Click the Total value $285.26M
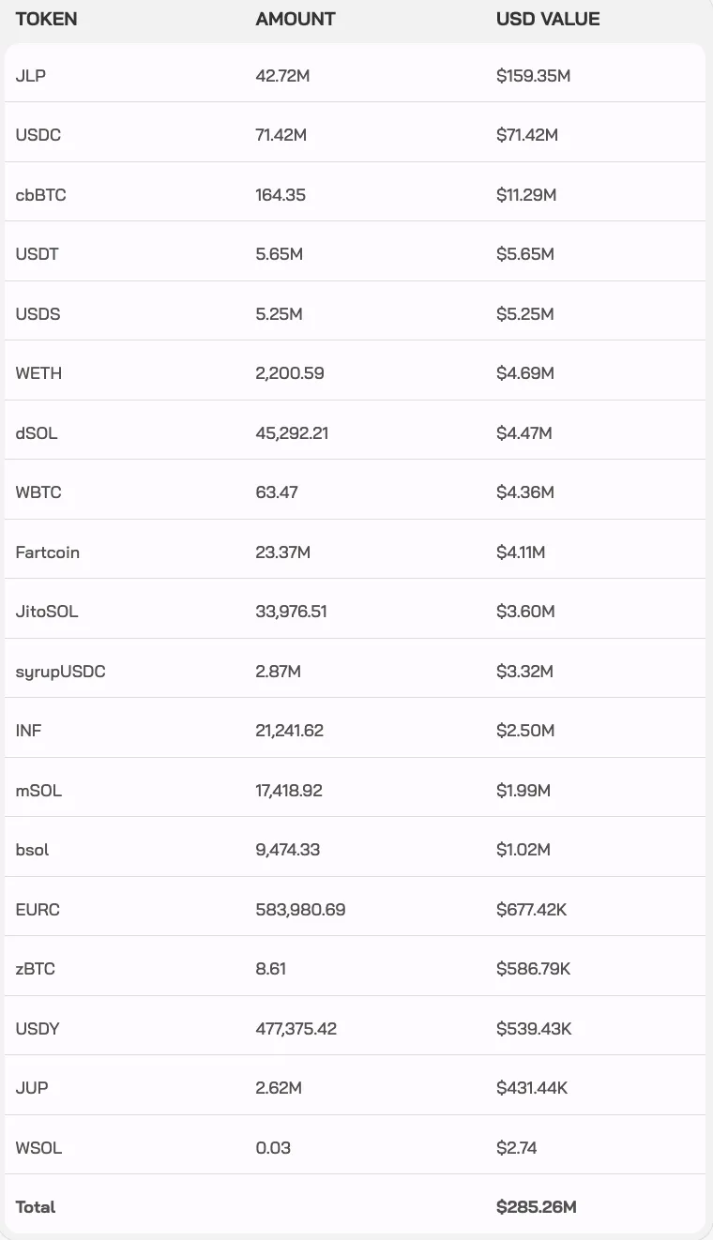This screenshot has width=713, height=1240. pyautogui.click(x=537, y=1206)
